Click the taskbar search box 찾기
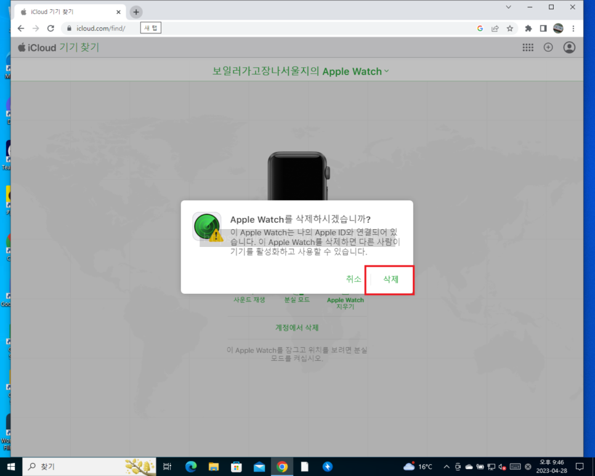This screenshot has height=476, width=595. click(x=89, y=467)
